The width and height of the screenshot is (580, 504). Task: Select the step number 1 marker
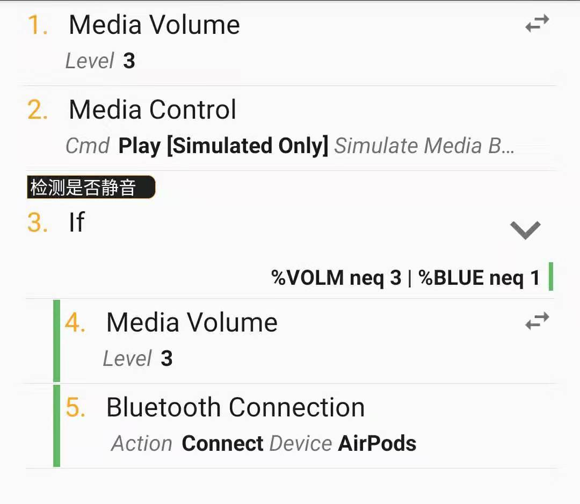point(38,25)
